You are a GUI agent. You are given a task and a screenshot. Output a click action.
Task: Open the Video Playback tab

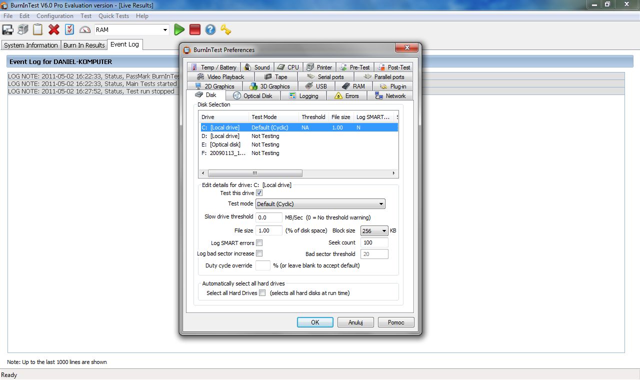(221, 76)
